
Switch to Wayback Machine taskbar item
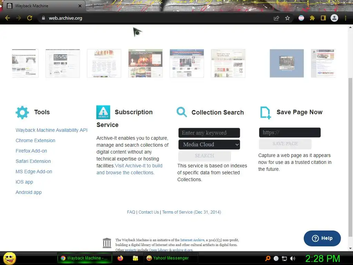[x=85, y=258]
